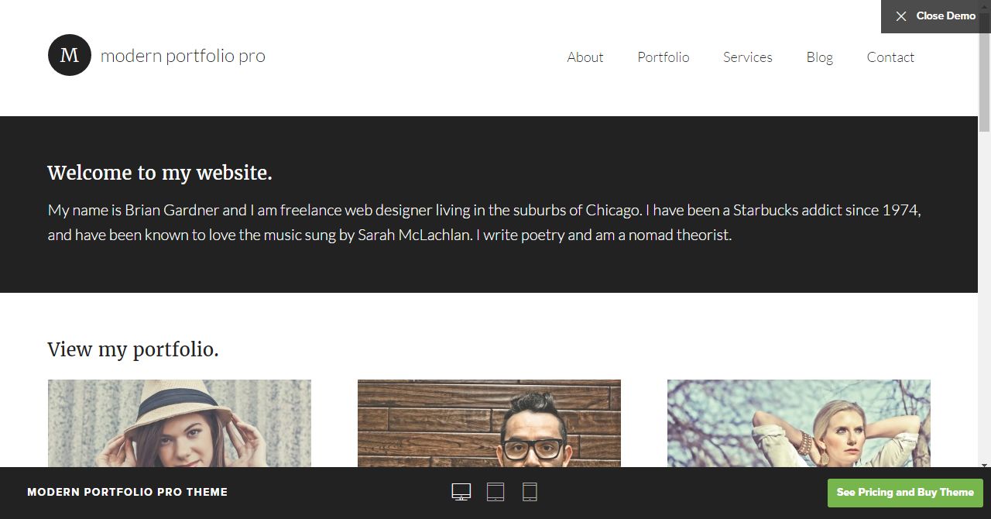Image resolution: width=991 pixels, height=519 pixels.
Task: Open the blonde woman portfolio thumbnail
Action: point(799,423)
